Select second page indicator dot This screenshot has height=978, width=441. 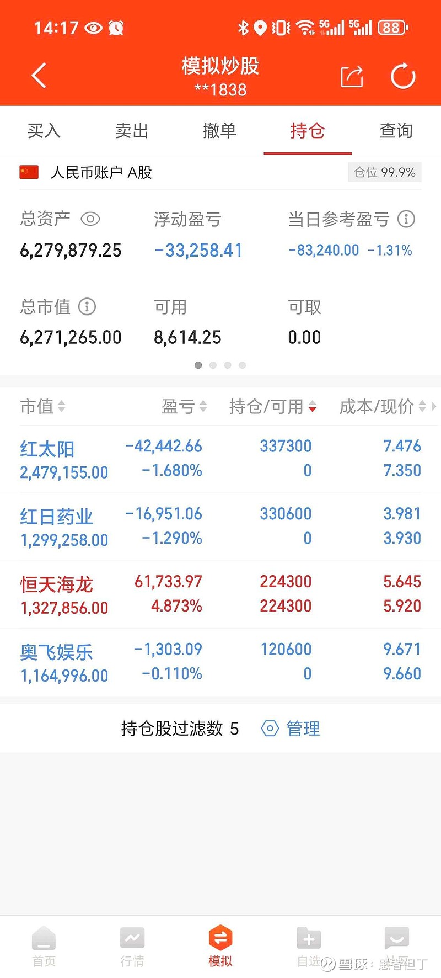[x=213, y=365]
